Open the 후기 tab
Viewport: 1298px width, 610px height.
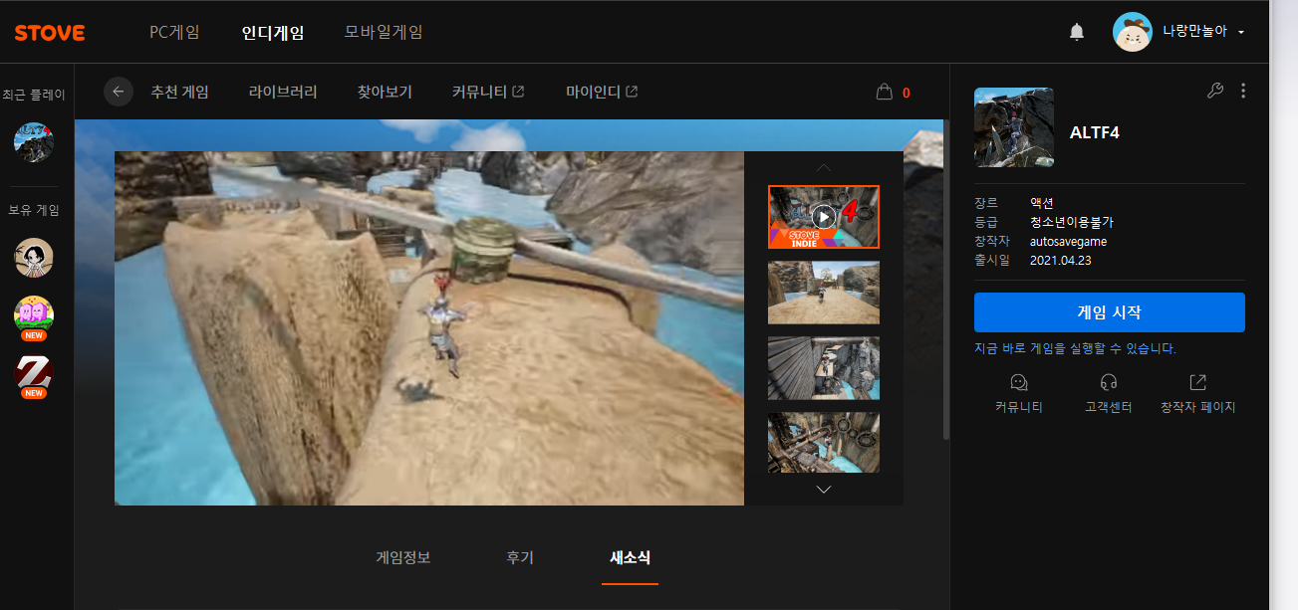coord(520,558)
